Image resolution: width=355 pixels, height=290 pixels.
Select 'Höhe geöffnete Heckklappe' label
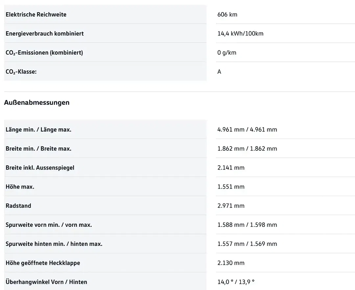point(43,263)
